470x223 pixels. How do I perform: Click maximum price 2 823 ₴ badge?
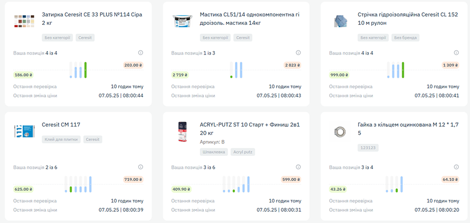click(293, 65)
